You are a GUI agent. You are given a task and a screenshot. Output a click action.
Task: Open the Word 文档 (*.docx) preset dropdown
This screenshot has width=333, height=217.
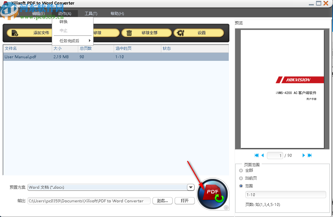coord(191,187)
